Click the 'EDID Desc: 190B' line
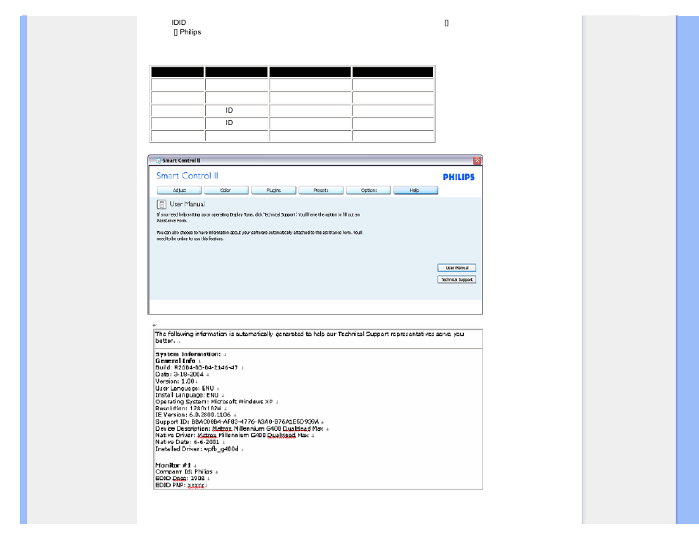 180,479
